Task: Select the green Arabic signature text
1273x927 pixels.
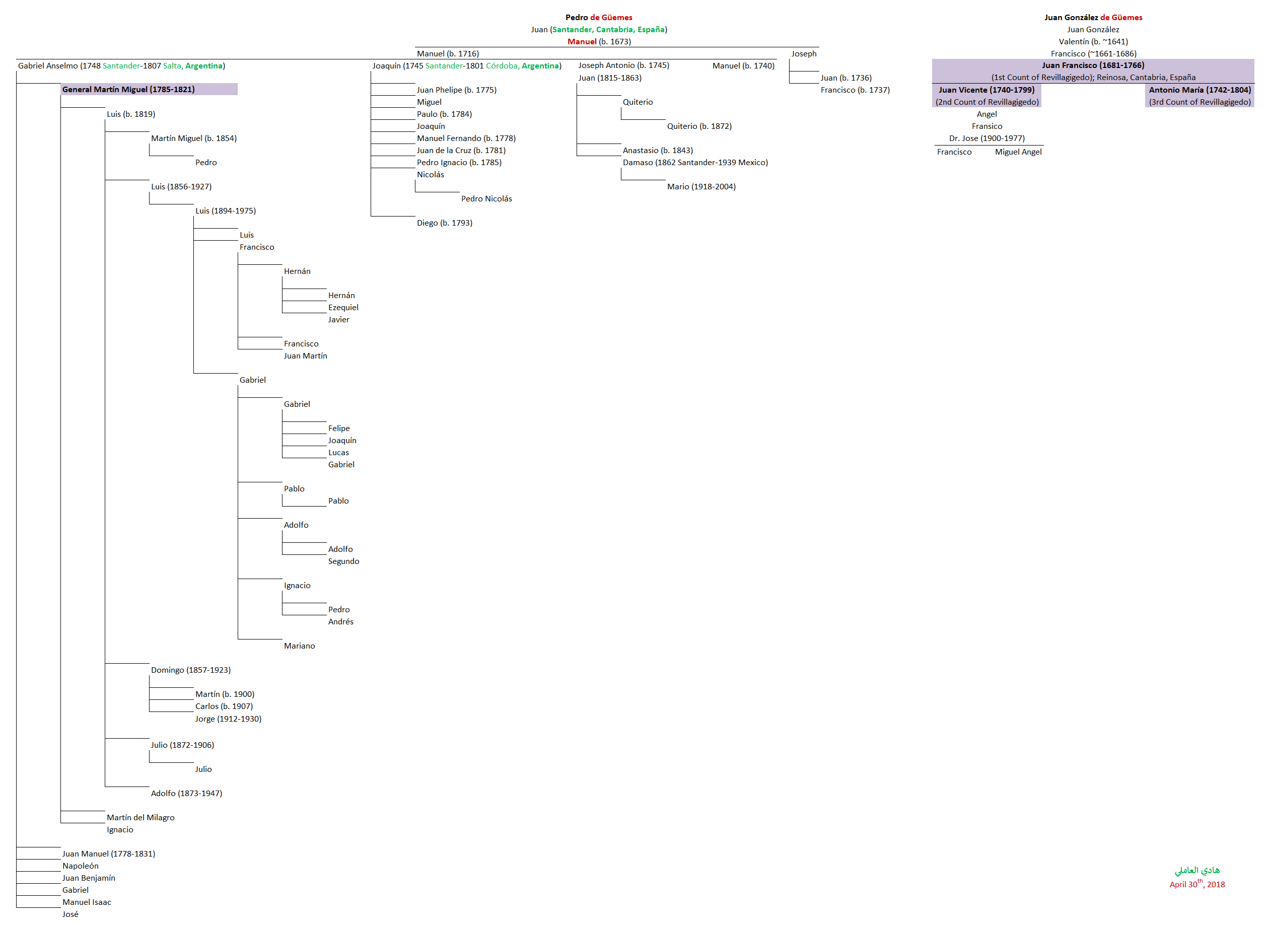Action: [1196, 870]
